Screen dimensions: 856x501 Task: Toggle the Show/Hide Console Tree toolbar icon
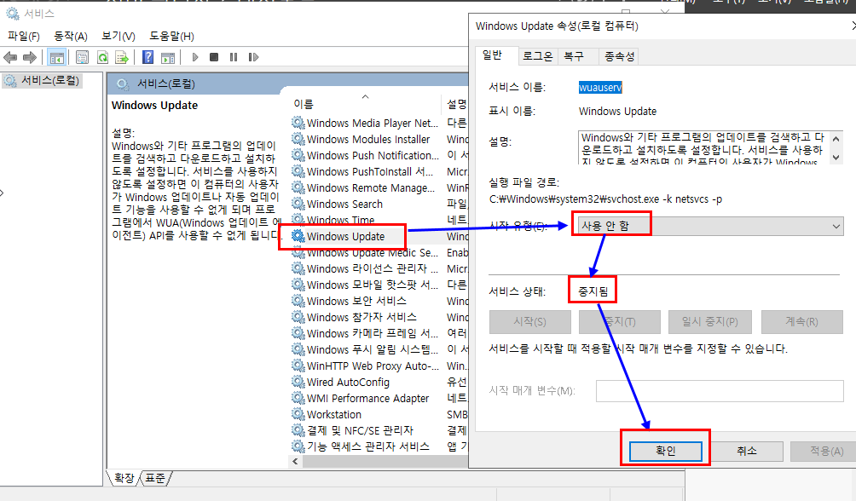click(56, 57)
